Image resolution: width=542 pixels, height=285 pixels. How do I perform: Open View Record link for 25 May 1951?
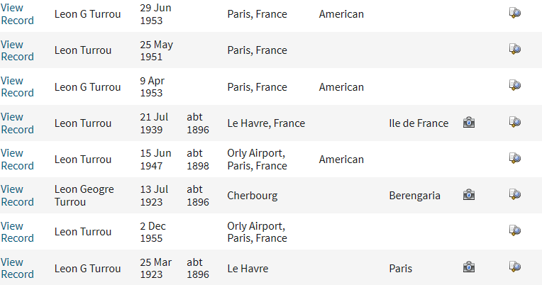coord(17,50)
